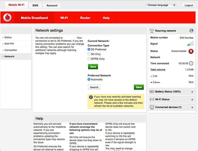Click the Wi-Fi Status signal icon
This screenshot has height=151, width=198.
point(152,99)
